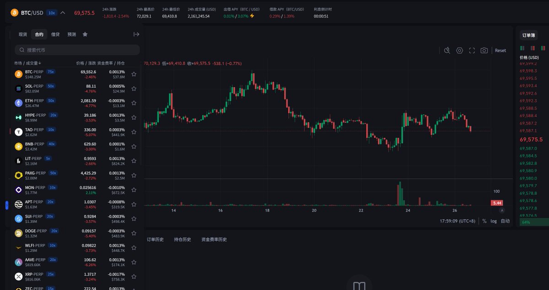Click the AAVE-PERP coin icon
Viewport: 549px width, 290px height.
19,262
